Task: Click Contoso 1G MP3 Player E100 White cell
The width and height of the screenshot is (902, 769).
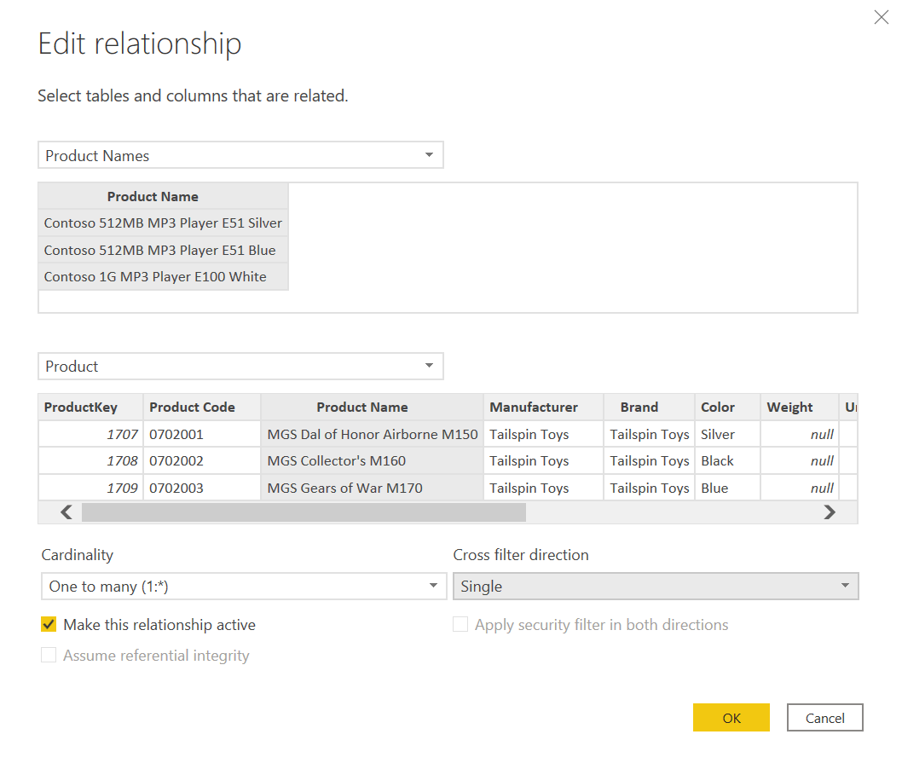Action: [163, 277]
